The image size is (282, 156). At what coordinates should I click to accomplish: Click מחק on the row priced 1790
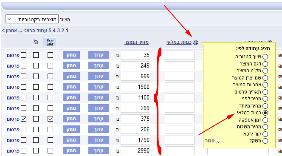coord(71,140)
